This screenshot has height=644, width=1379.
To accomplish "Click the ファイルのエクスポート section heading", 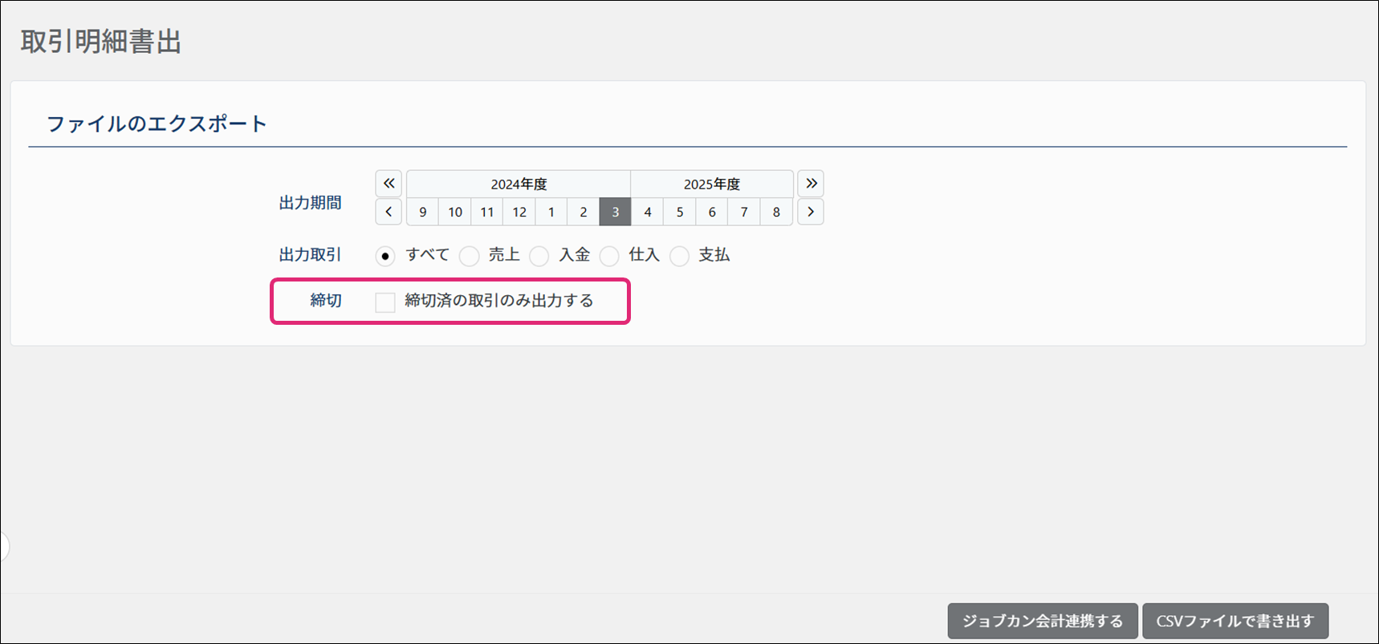I will click(157, 124).
